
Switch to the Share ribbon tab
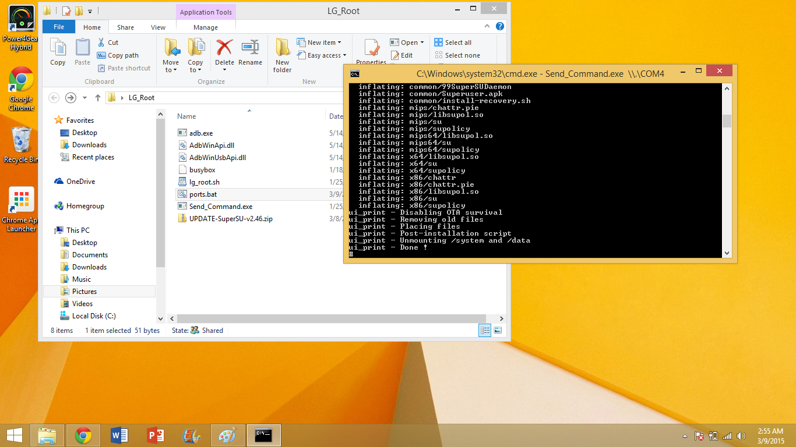[x=125, y=27]
